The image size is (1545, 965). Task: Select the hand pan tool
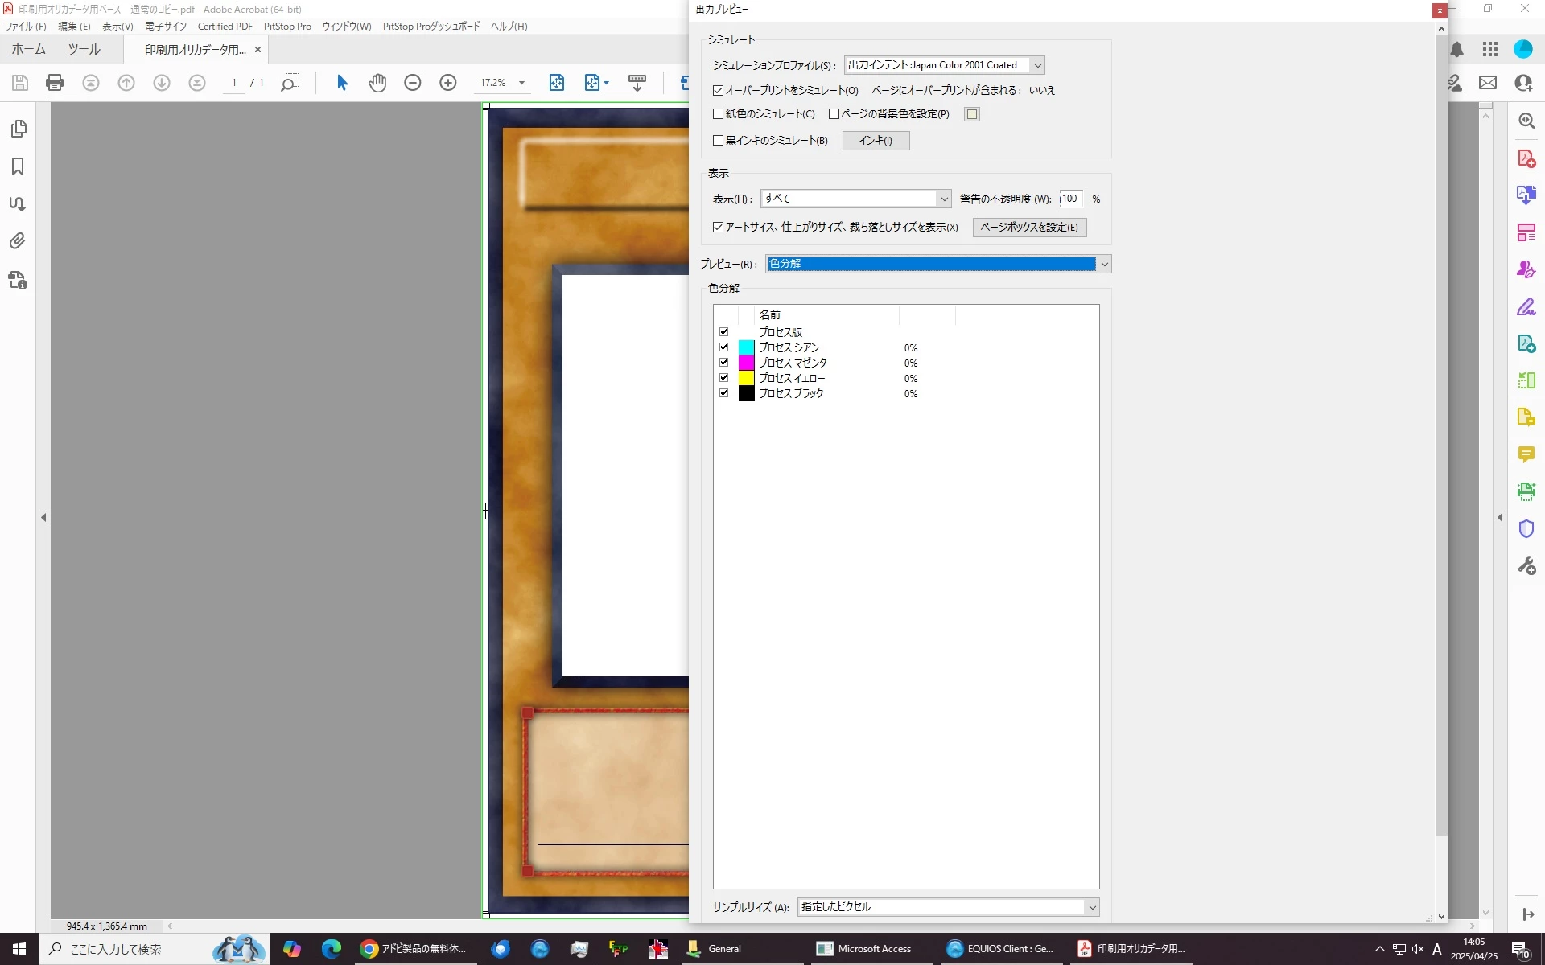[377, 83]
